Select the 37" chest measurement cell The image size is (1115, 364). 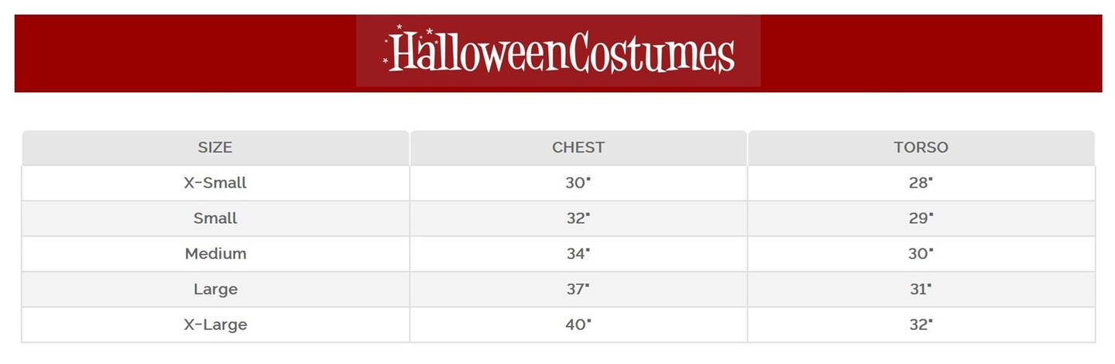(578, 290)
